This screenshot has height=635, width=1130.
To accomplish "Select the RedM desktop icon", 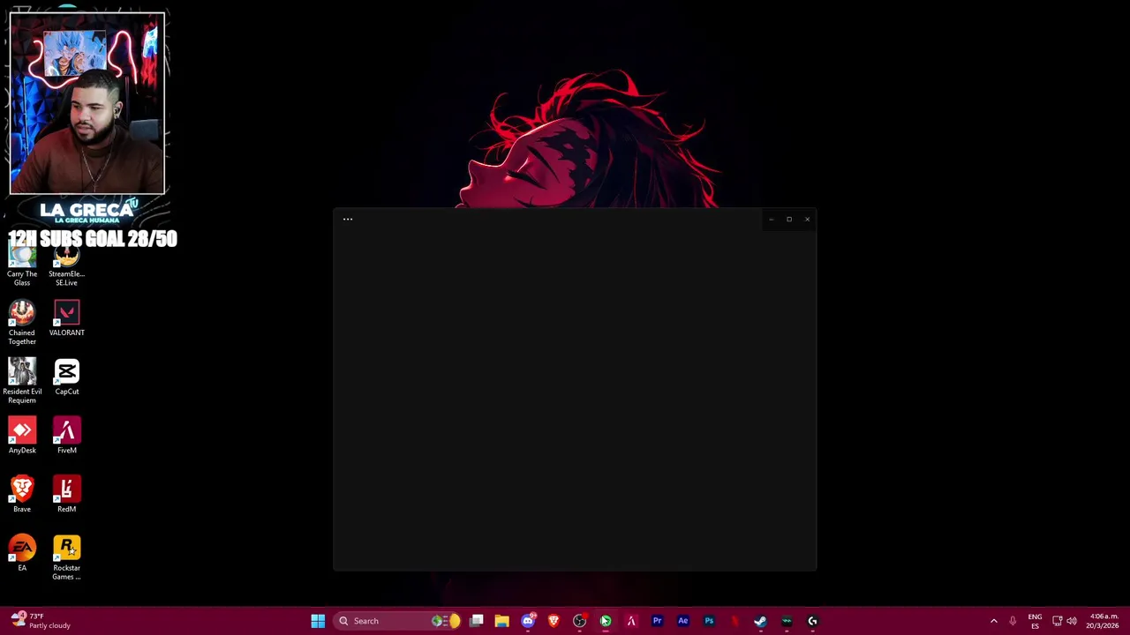I will click(x=66, y=495).
